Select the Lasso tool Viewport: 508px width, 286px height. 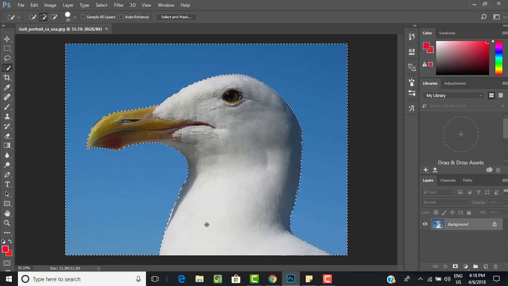pyautogui.click(x=7, y=58)
